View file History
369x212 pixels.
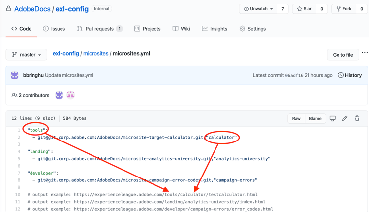point(350,75)
